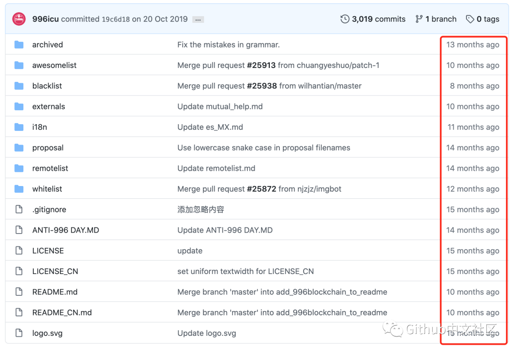This screenshot has width=514, height=352.
Task: Open the LICENSE_CN file
Action: click(55, 271)
